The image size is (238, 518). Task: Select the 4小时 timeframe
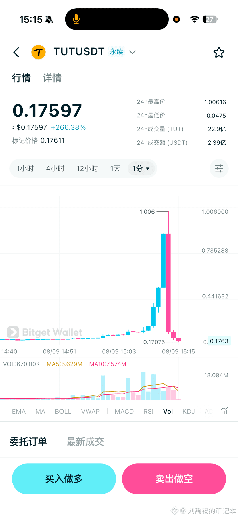point(55,168)
